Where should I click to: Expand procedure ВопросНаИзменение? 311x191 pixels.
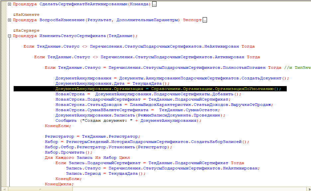9,20
